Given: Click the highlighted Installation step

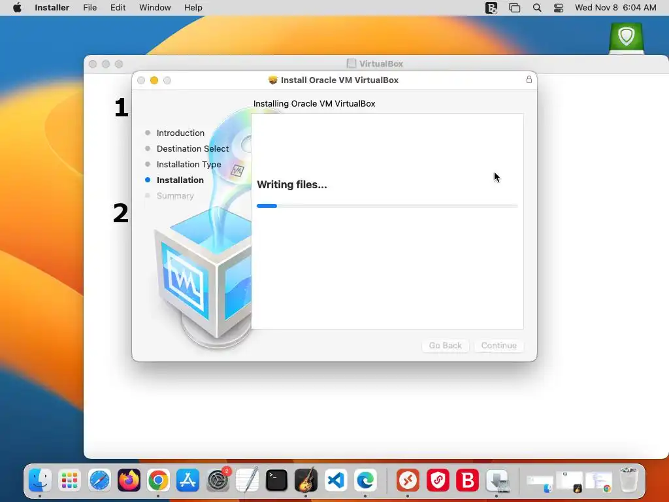Looking at the screenshot, I should 180,180.
